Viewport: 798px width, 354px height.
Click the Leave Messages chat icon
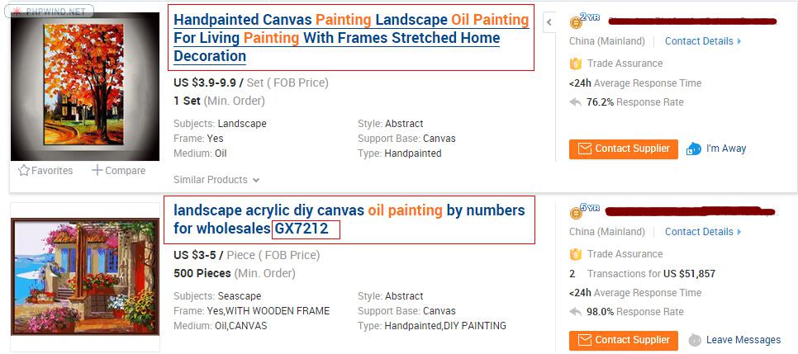[x=696, y=340]
